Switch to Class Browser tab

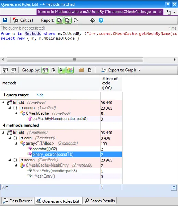point(17,201)
